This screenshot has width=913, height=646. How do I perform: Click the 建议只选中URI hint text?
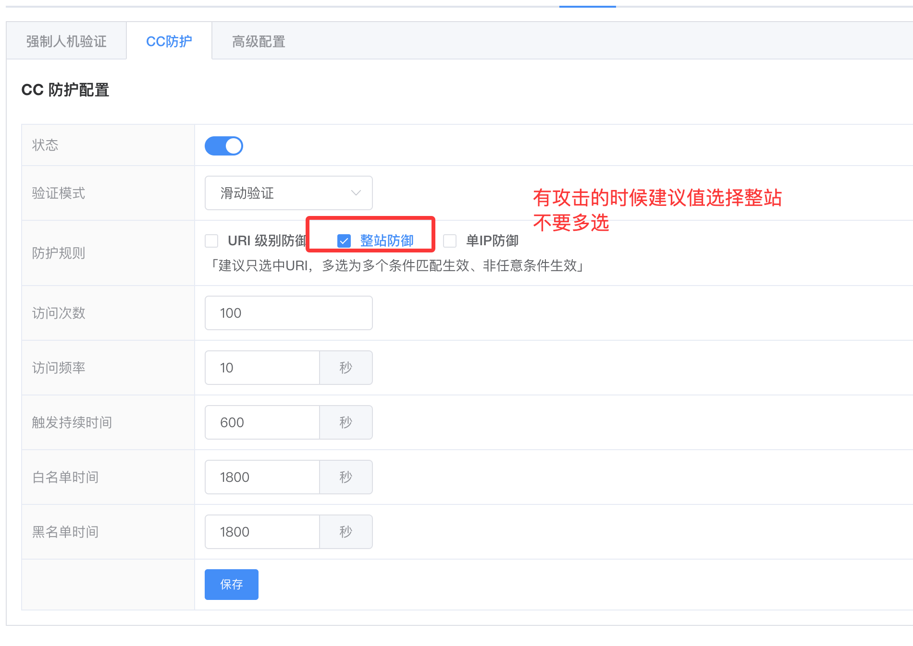pyautogui.click(x=397, y=265)
